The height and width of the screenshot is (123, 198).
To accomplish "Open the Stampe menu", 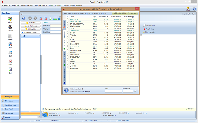I will coord(66,5).
